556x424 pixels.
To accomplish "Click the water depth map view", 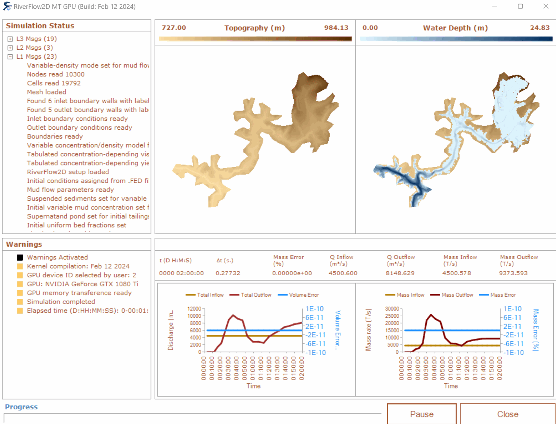I will coord(456,139).
